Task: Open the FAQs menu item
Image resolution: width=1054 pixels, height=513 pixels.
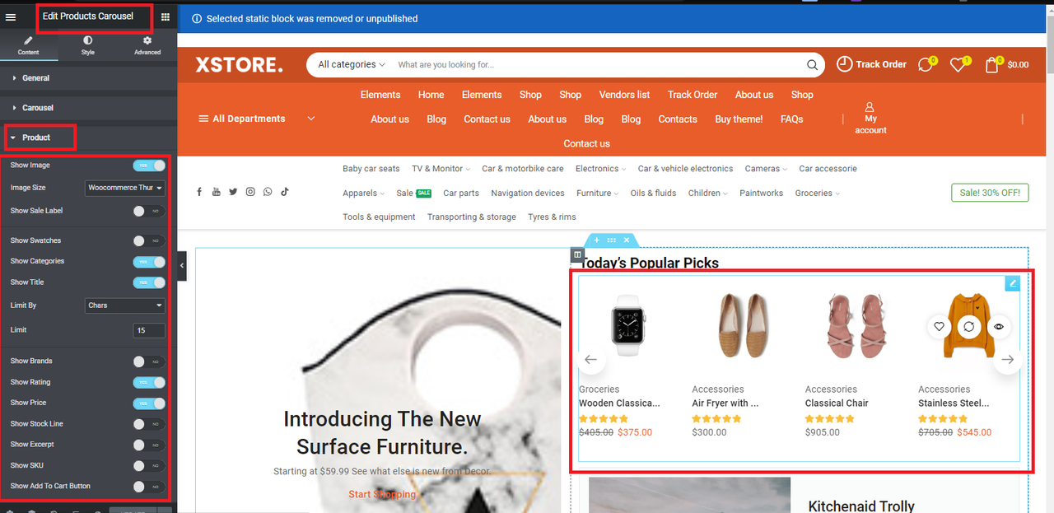Action: [791, 119]
